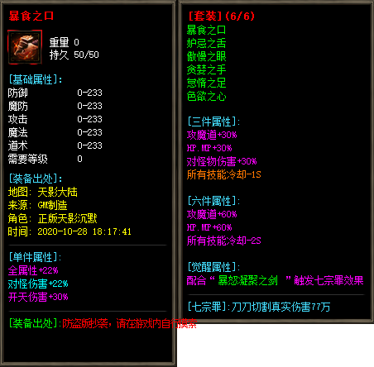Select 妒忌之舌 in the set list
The height and width of the screenshot is (367, 374).
pyautogui.click(x=206, y=43)
